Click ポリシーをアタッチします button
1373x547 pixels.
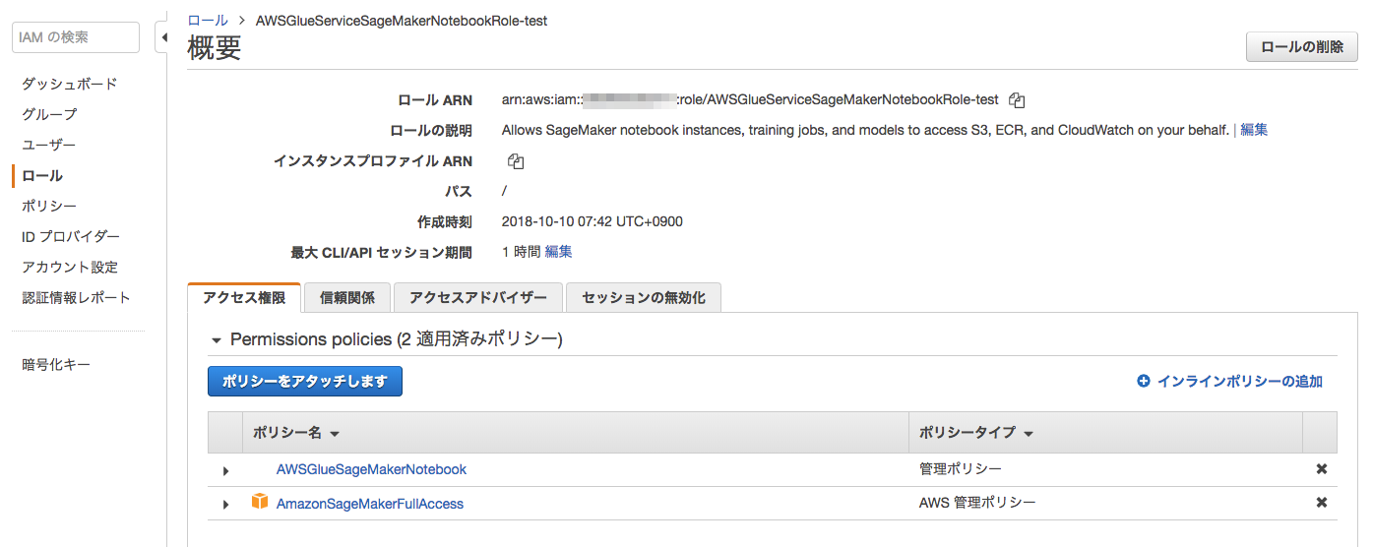click(305, 381)
